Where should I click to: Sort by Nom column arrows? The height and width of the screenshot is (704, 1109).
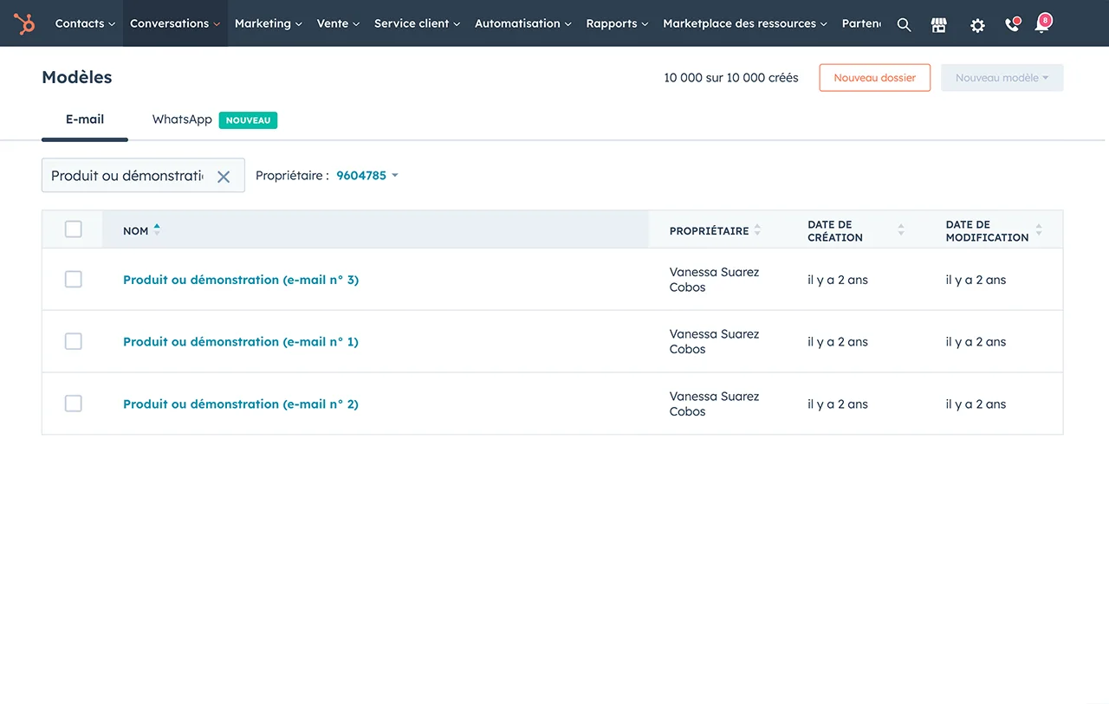pyautogui.click(x=157, y=229)
